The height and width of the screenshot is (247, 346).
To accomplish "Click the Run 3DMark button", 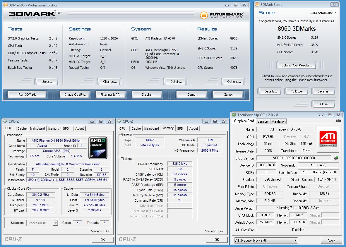I will point(27,95).
